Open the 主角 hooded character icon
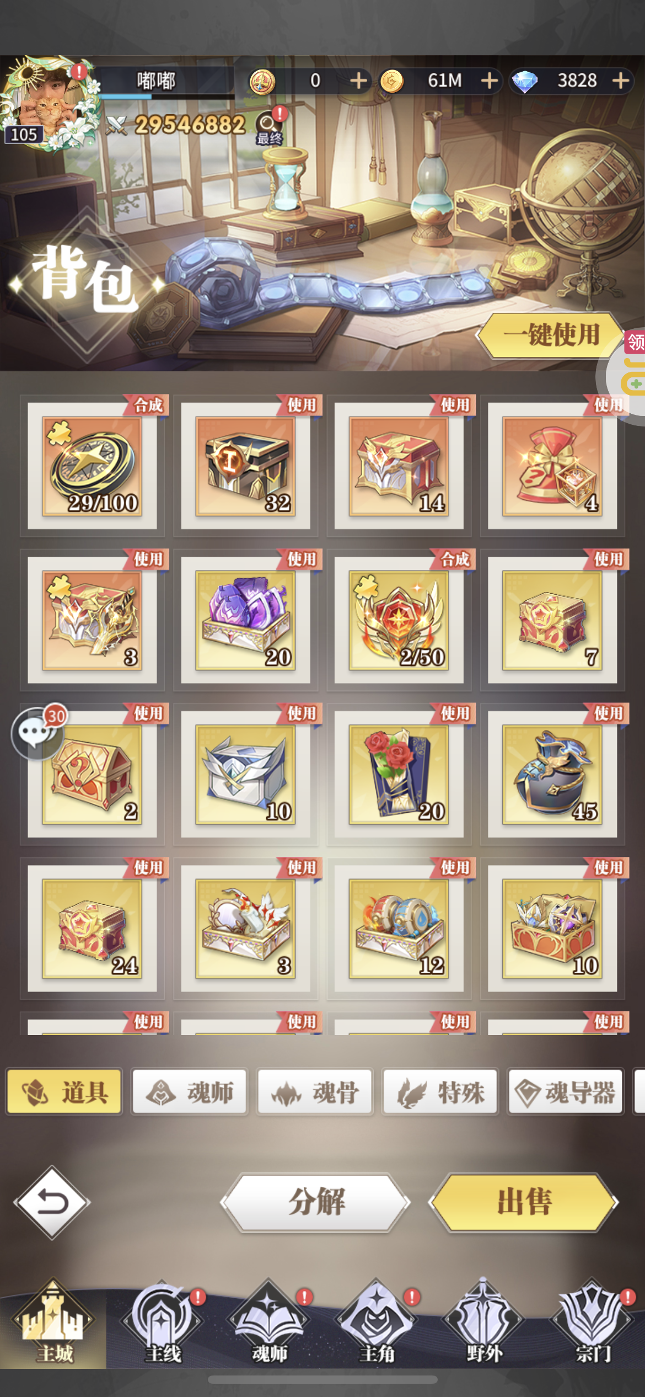 coord(377,1321)
